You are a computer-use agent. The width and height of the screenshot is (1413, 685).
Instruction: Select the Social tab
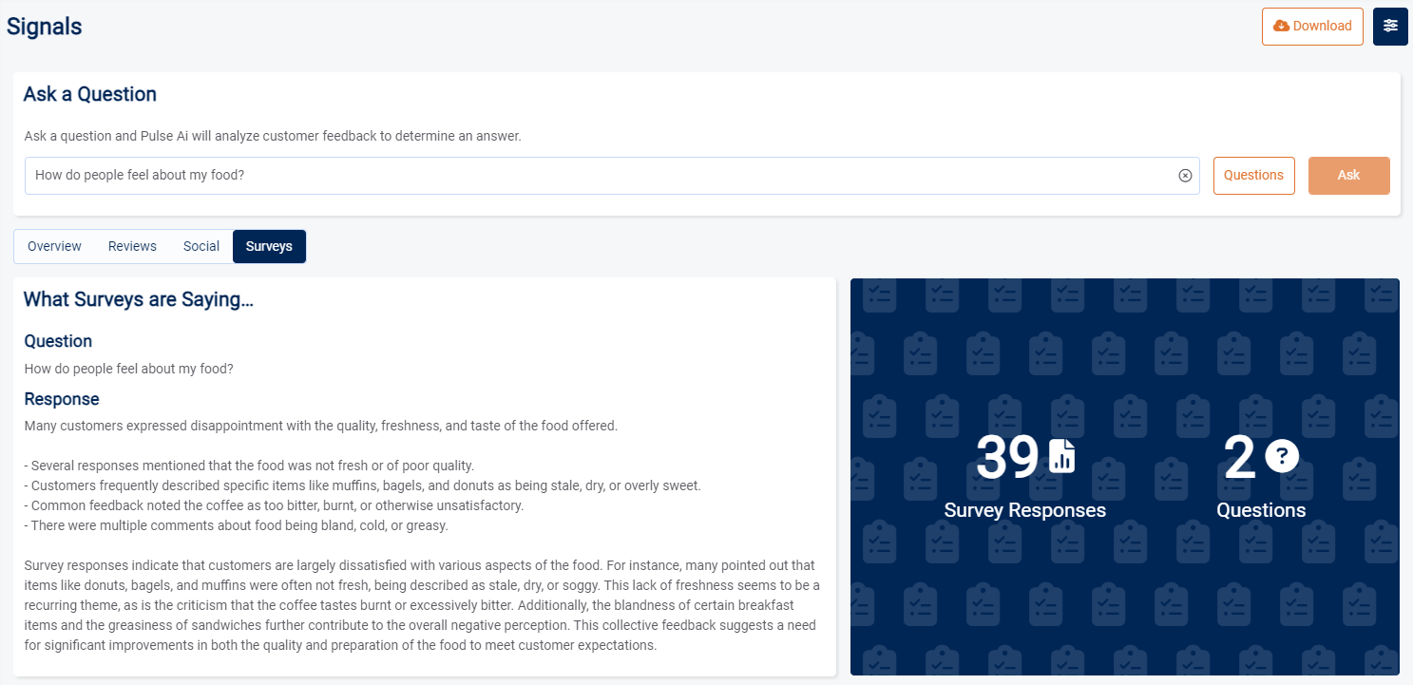(201, 246)
